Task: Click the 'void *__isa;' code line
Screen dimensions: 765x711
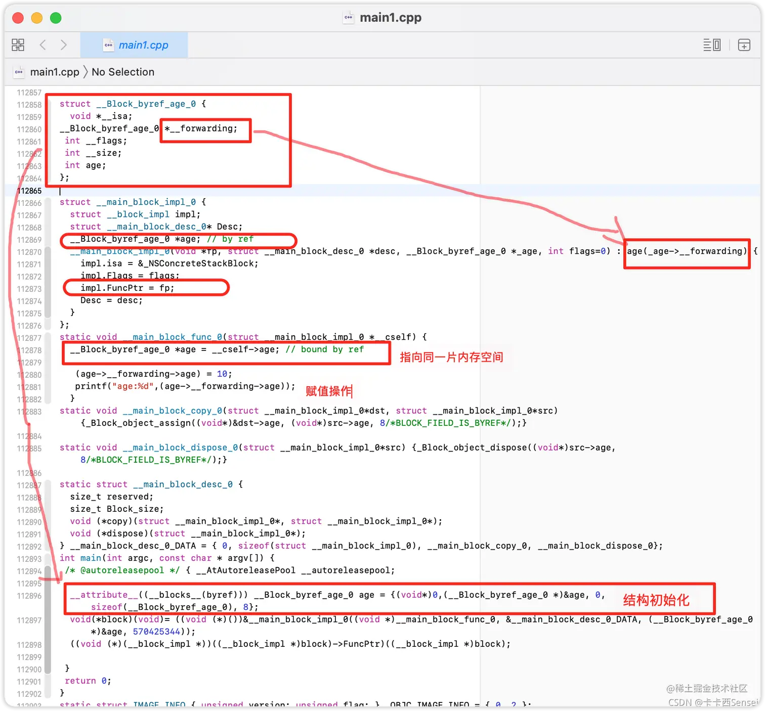Action: [101, 116]
